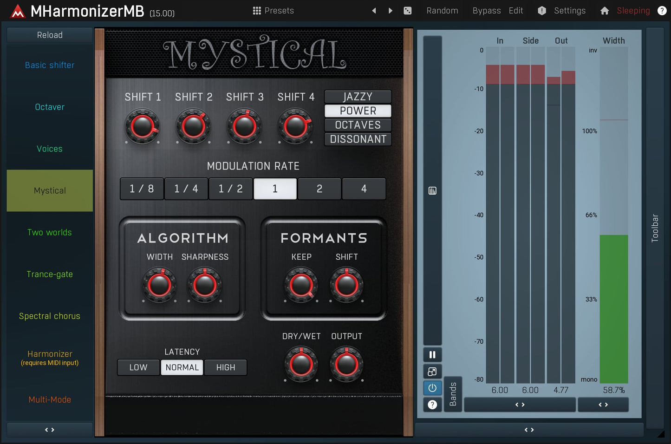Click the Reload button
Viewport: 671px width, 444px height.
point(49,34)
